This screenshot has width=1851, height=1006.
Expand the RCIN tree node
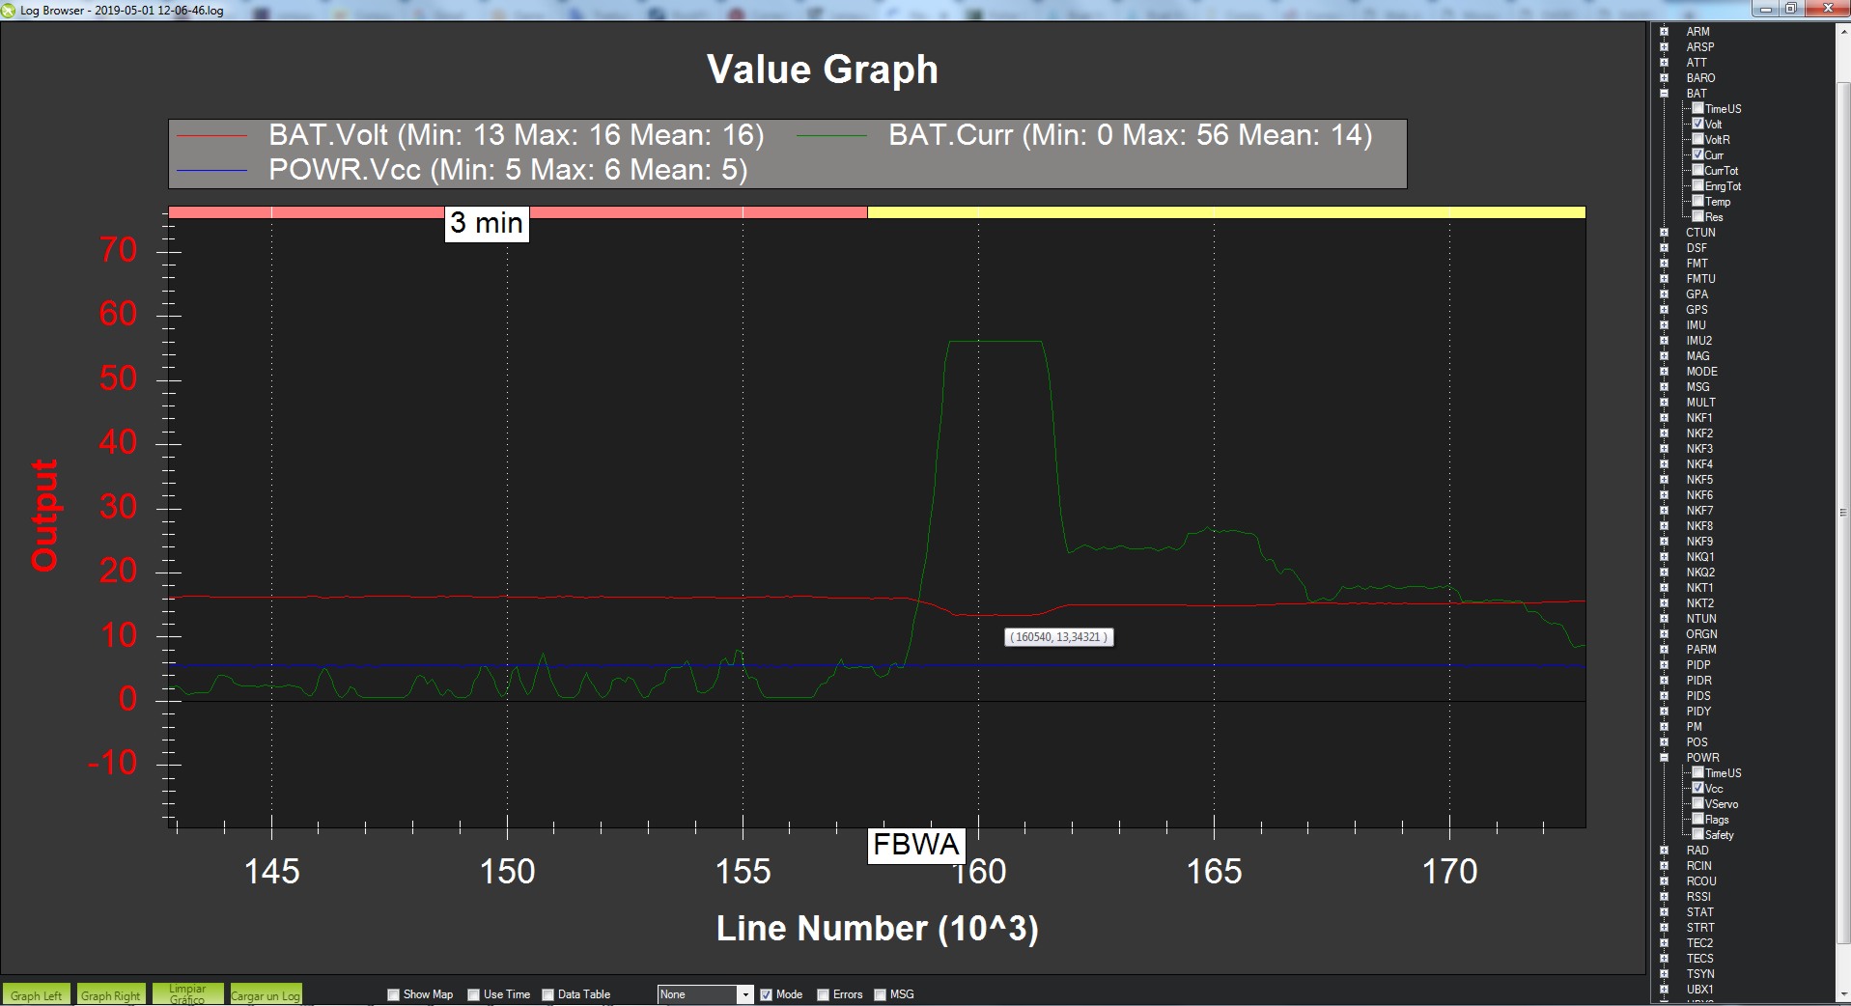pos(1664,866)
